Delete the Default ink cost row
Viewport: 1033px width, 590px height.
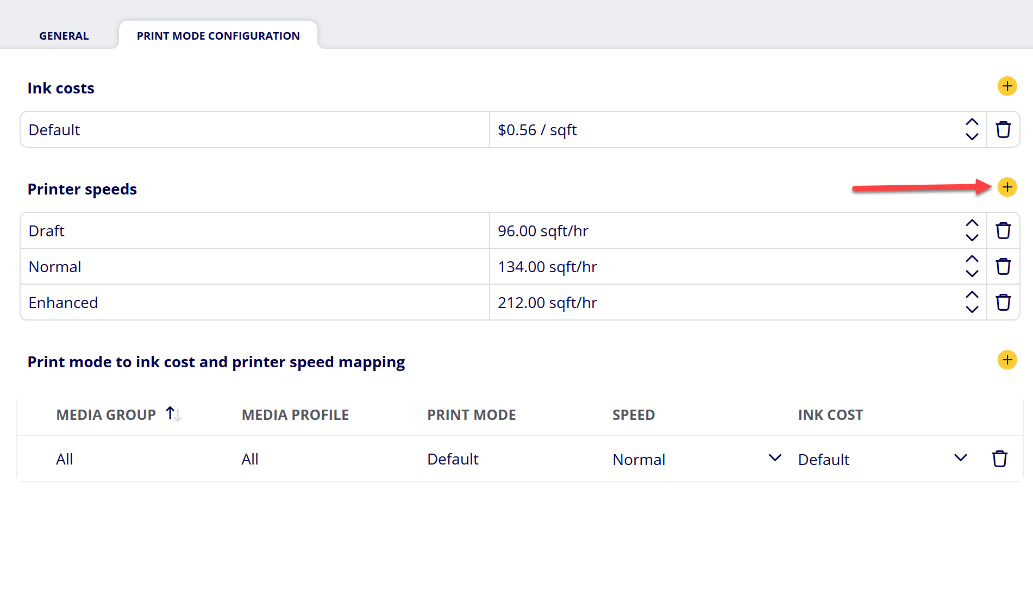(1003, 130)
